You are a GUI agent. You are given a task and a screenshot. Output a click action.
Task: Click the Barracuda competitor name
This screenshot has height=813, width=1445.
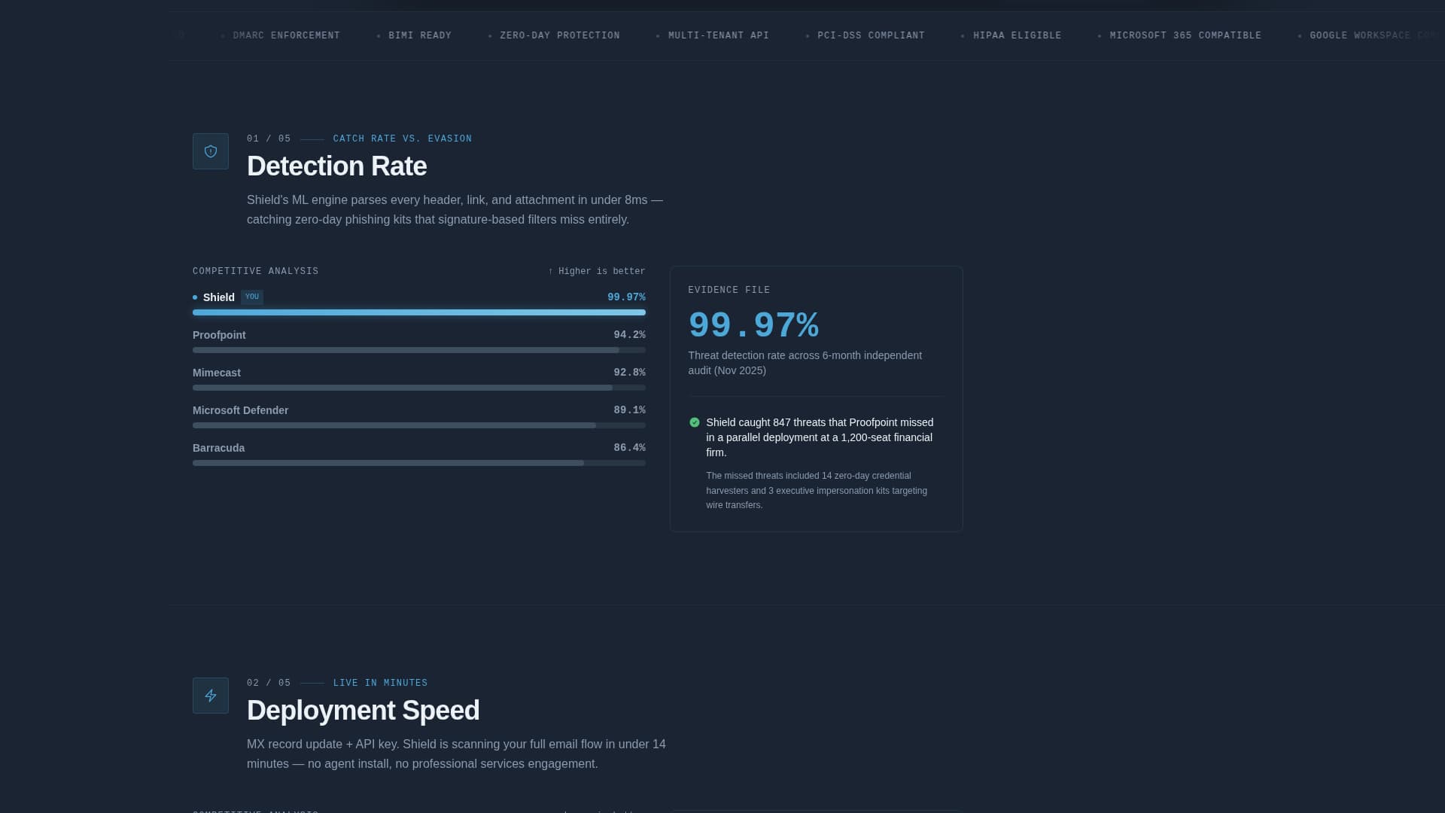click(x=218, y=448)
